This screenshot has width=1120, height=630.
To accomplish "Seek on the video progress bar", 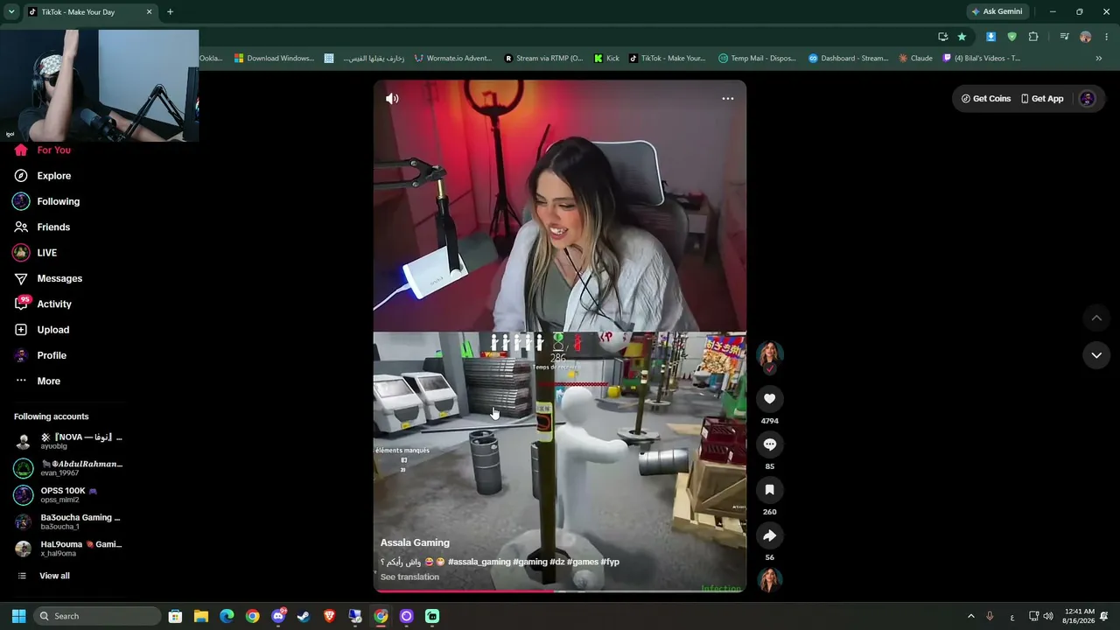I will pos(560,591).
